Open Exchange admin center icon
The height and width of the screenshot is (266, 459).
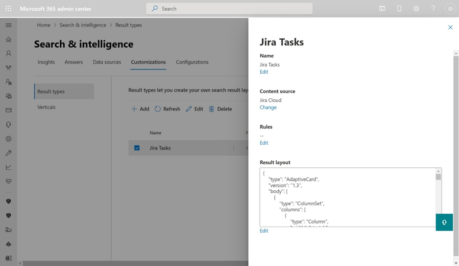pos(8,258)
